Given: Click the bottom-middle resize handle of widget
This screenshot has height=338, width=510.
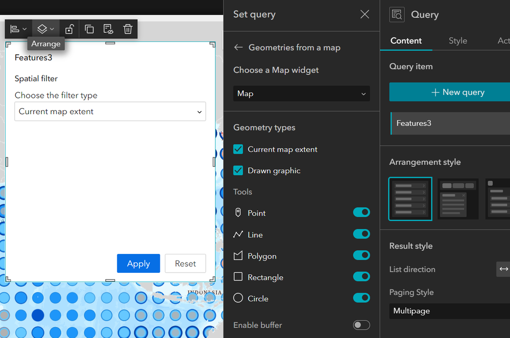Looking at the screenshot, I should click(x=110, y=280).
